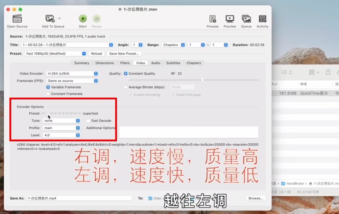This screenshot has width=339, height=214.
Task: Click the Browse button
Action: pos(255,198)
